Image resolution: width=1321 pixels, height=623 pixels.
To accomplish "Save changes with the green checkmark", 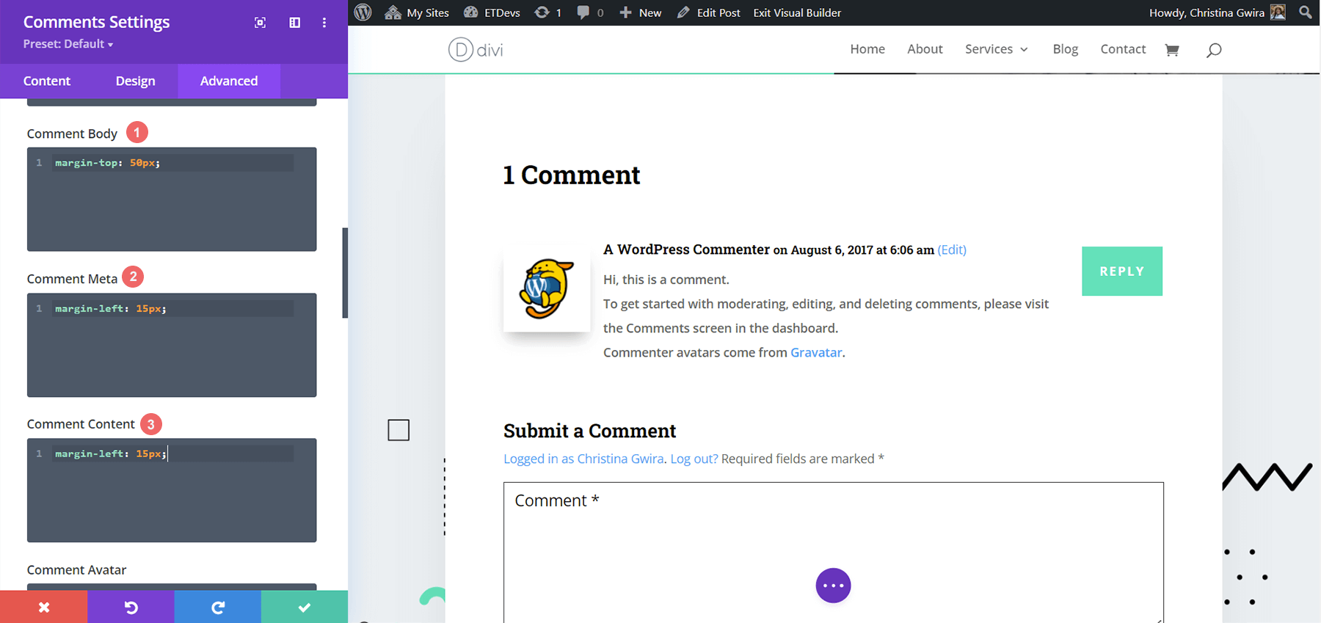I will pos(305,607).
